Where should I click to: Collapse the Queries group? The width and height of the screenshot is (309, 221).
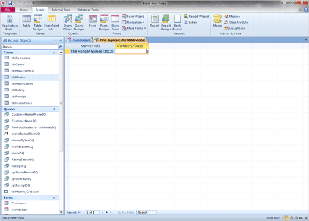coord(54,109)
